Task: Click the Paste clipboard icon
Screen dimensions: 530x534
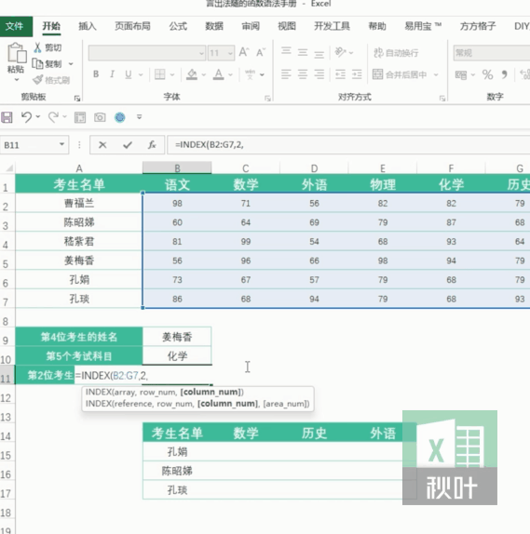Action: [17, 53]
